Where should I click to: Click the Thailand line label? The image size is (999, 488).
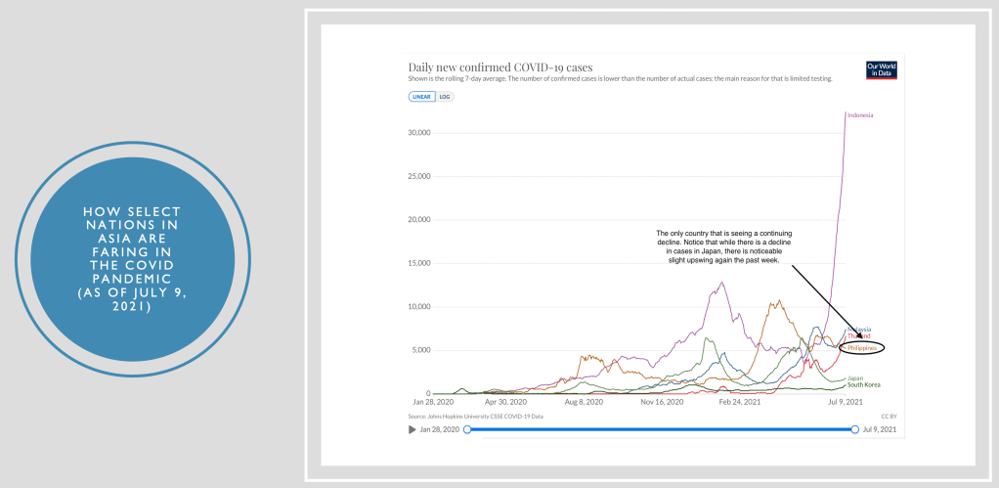tap(858, 336)
